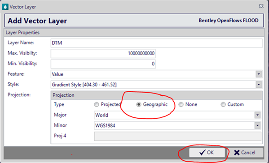
Task: Open the Style gradient dropdown
Action: [x=259, y=85]
